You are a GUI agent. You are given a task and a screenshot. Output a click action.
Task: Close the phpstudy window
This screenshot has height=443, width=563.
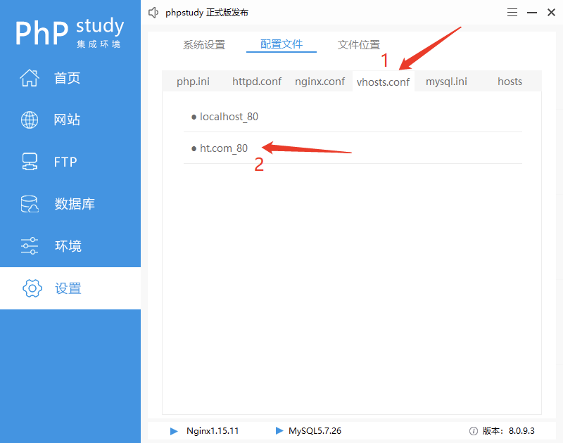pos(551,13)
